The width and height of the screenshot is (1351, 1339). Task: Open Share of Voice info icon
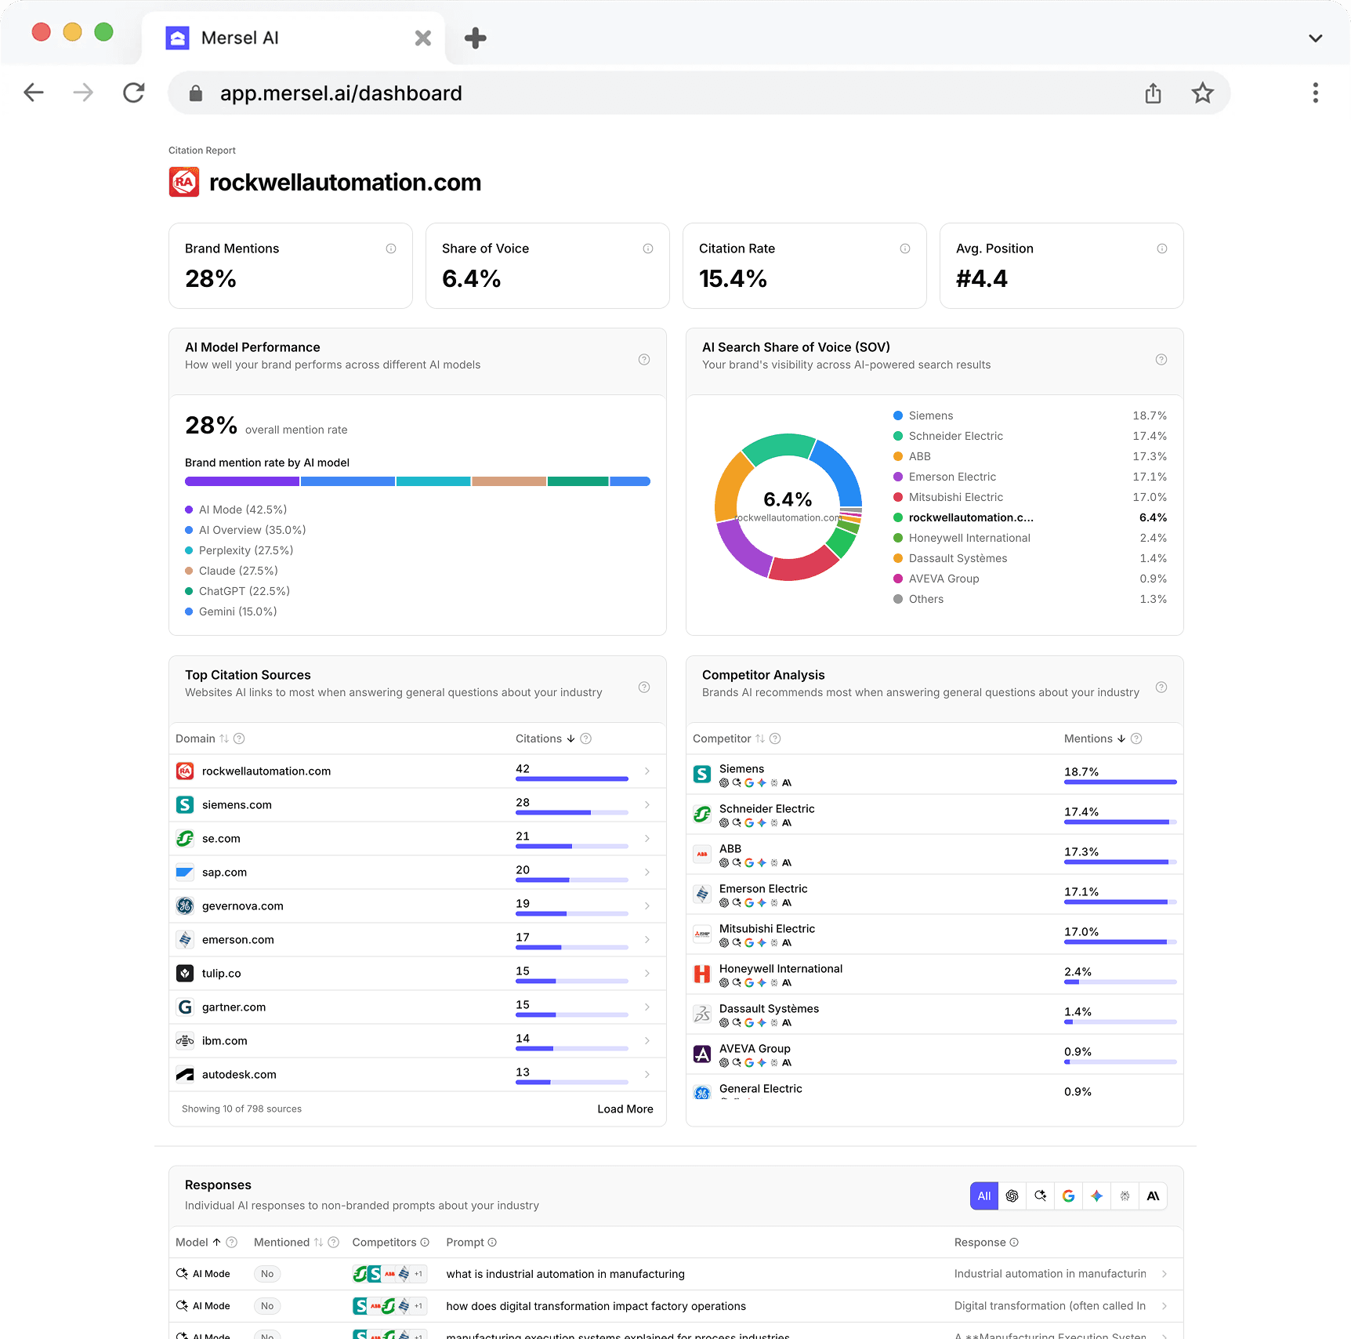(x=647, y=249)
